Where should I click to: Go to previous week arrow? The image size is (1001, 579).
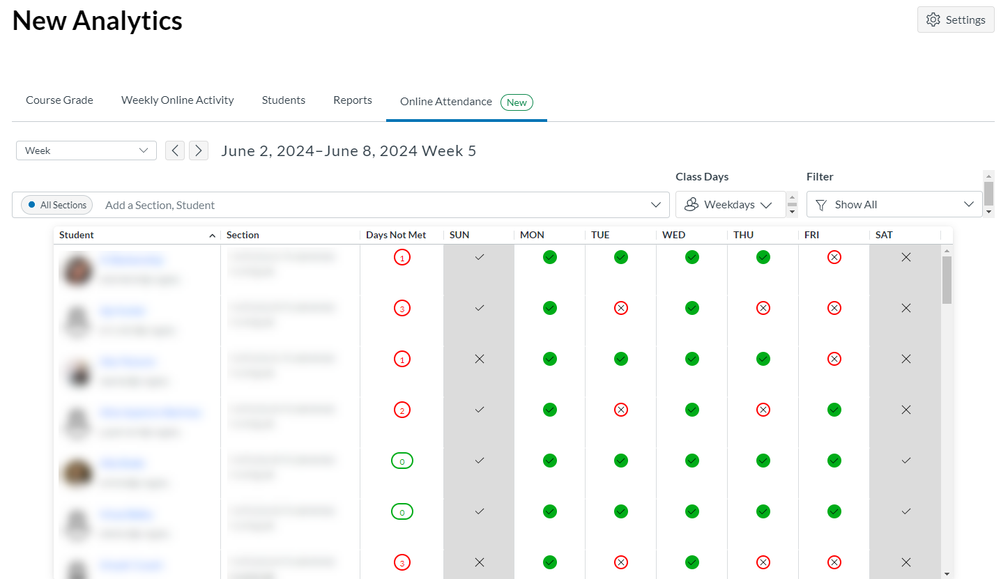175,150
